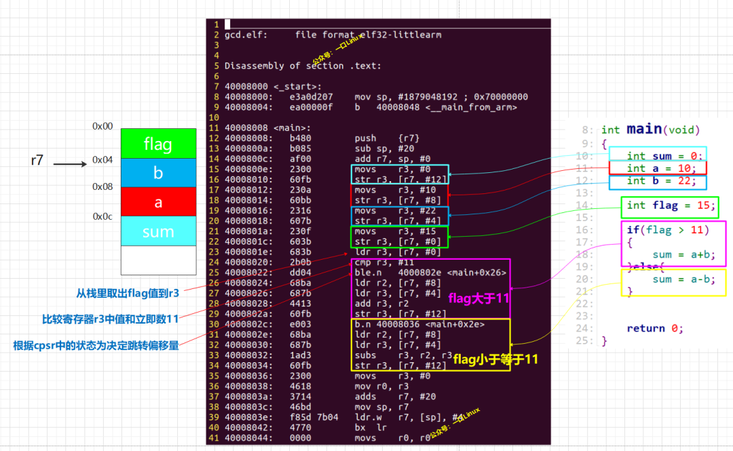Select the 'int sum = 0;' source line
733x451 pixels.
664,155
